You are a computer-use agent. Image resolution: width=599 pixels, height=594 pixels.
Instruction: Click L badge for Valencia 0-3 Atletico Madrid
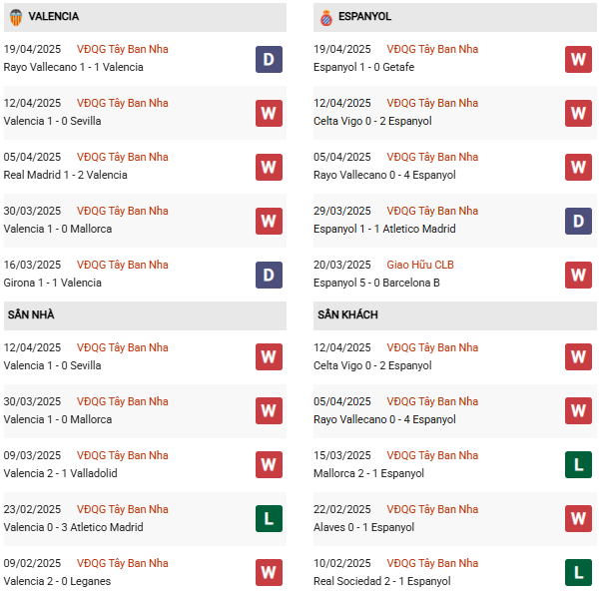tap(269, 519)
